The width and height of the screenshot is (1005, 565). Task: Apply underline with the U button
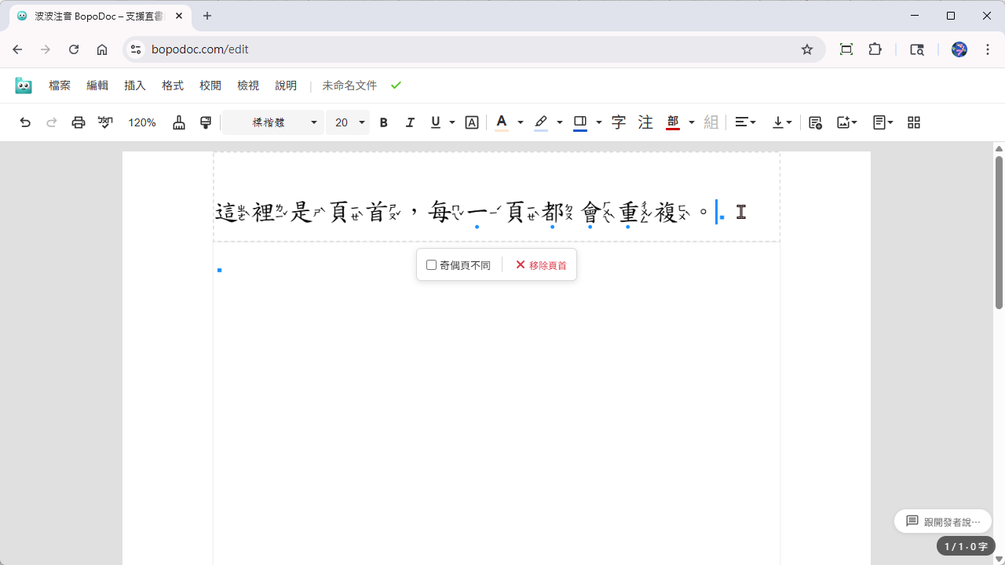click(x=436, y=122)
